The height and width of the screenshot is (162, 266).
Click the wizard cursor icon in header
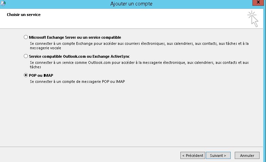(253, 19)
